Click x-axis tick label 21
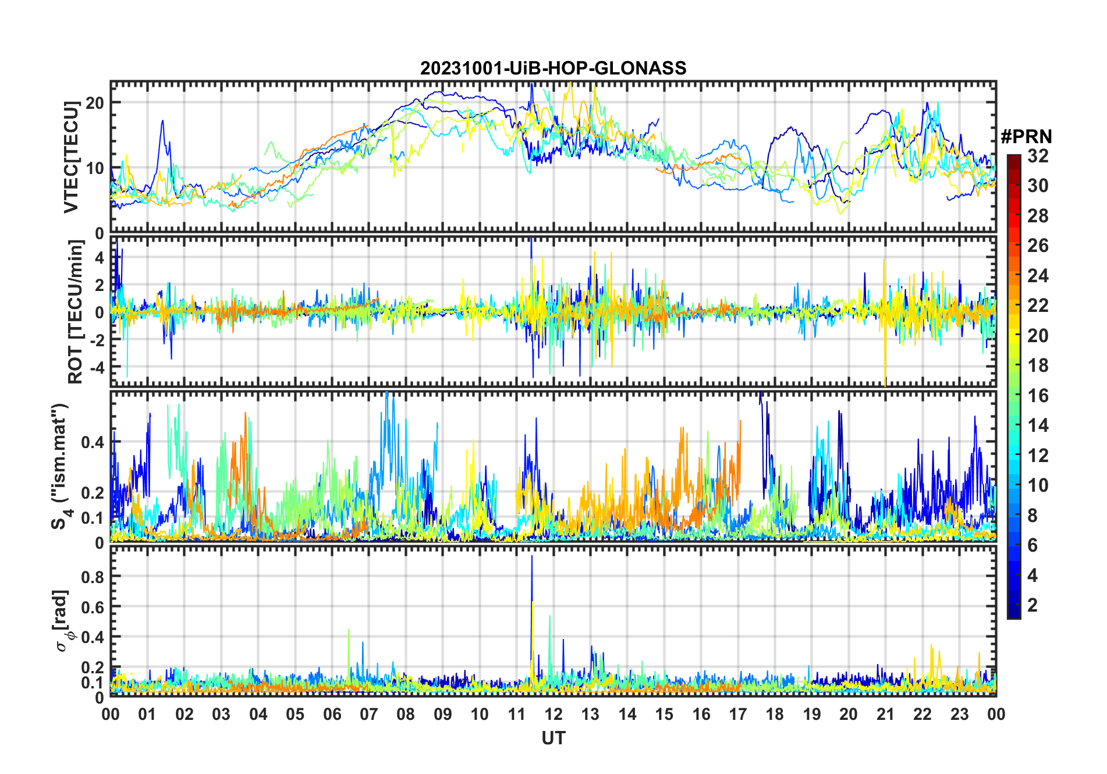The height and width of the screenshot is (774, 1107). pyautogui.click(x=885, y=714)
